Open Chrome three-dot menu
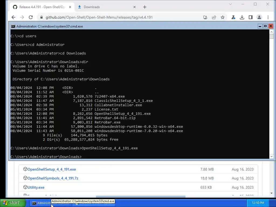The height and width of the screenshot is (207, 276). [x=268, y=17]
